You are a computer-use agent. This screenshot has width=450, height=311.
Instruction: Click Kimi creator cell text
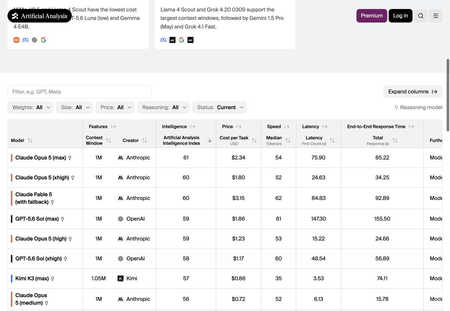(132, 278)
